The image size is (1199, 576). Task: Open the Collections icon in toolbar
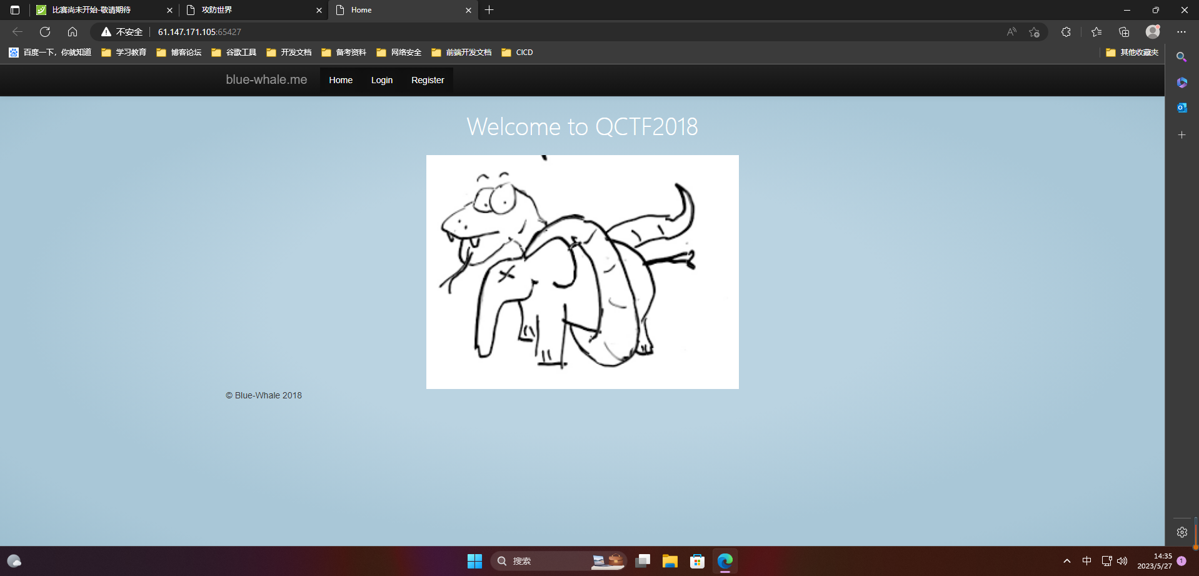click(x=1124, y=32)
